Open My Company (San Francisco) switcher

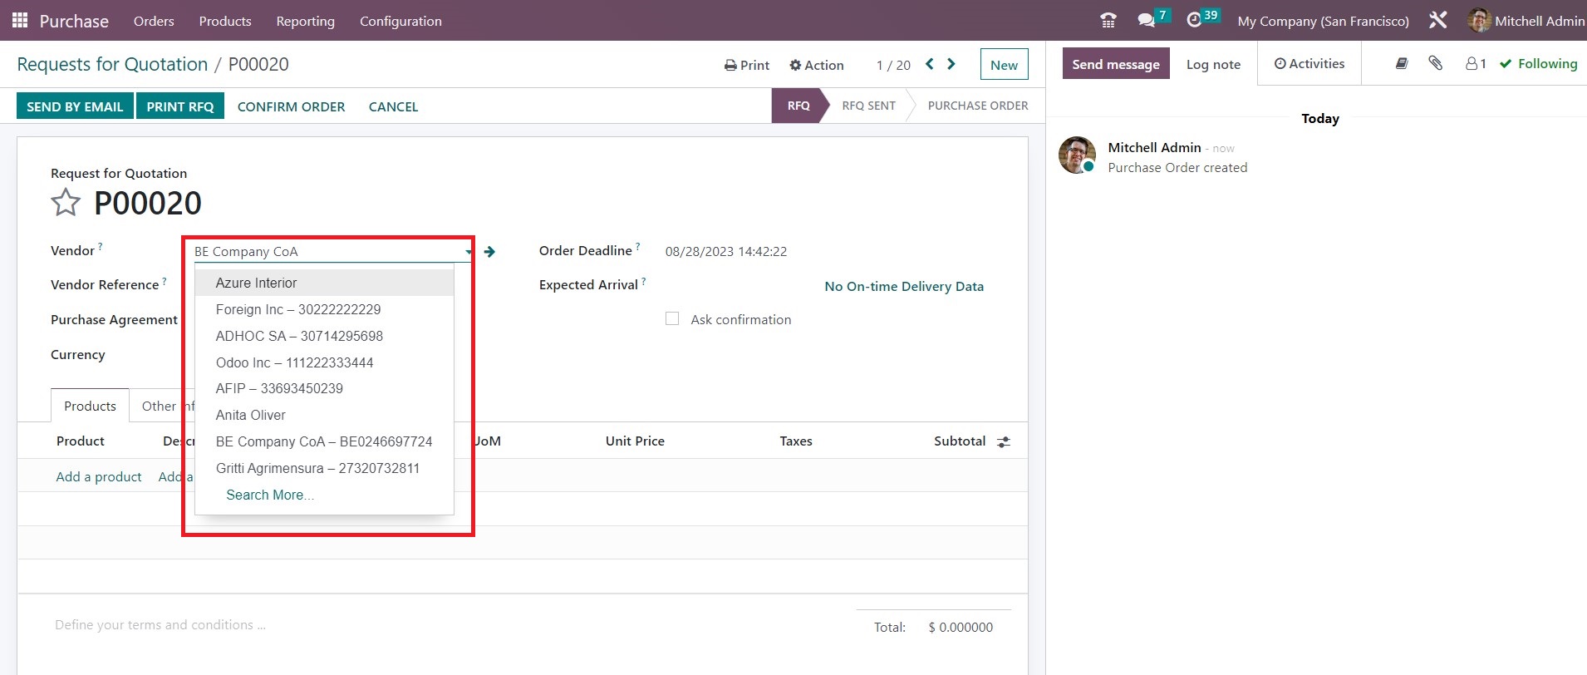[1323, 21]
